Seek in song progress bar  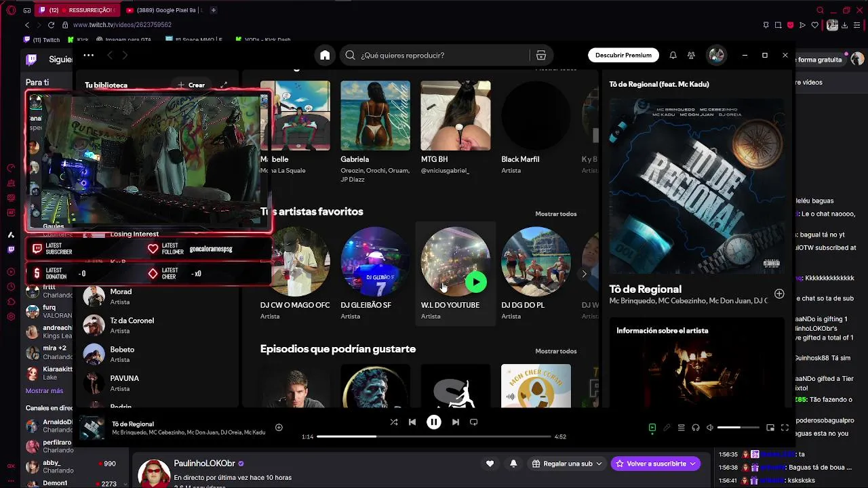(434, 436)
